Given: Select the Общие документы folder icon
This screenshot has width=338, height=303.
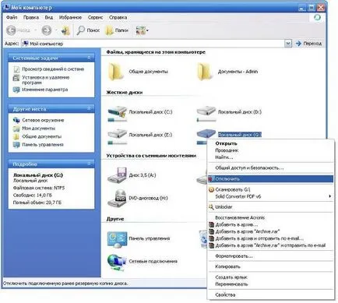Looking at the screenshot, I should coord(116,72).
